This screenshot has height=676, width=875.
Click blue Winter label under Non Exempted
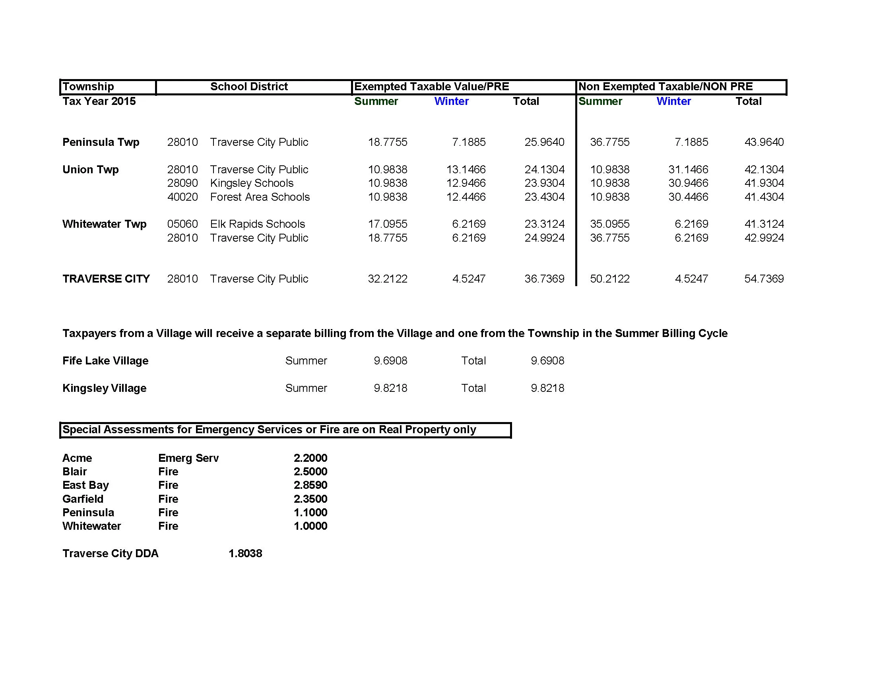(x=673, y=101)
